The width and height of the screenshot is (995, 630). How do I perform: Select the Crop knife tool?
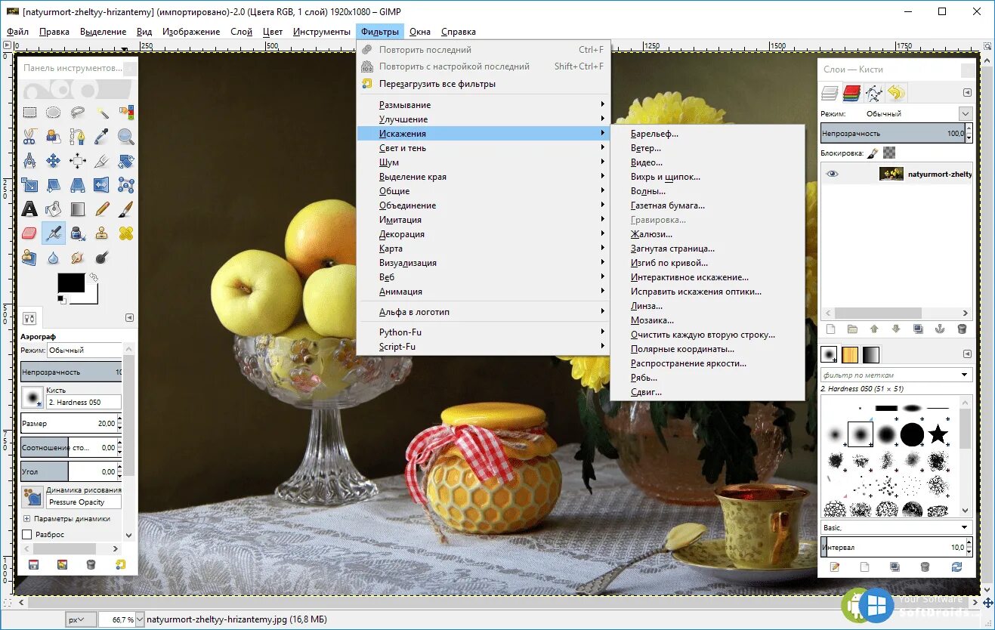tap(102, 161)
